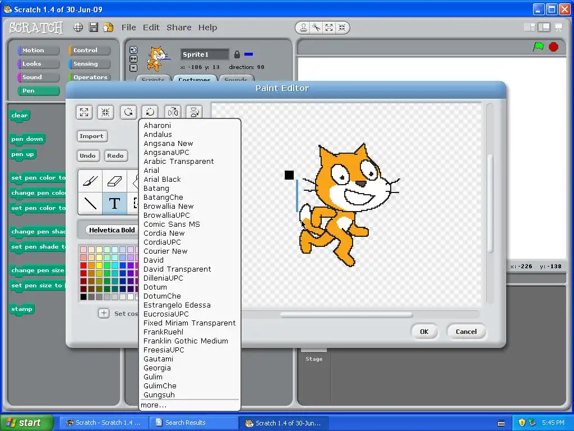This screenshot has width=574, height=431.
Task: Pick the black color swatch
Action: tap(84, 297)
